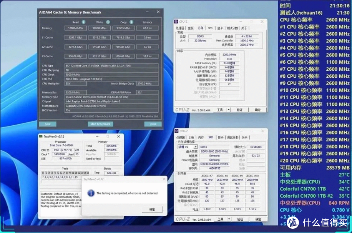The width and height of the screenshot is (352, 233).
Task: Click 验证 in the CPU-Z SPD window
Action: pos(240,219)
